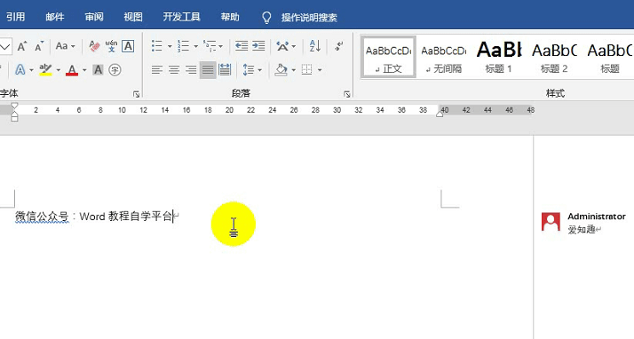Viewport: 634px width, 339px height.
Task: Apply multilevel list icon
Action: [210, 46]
